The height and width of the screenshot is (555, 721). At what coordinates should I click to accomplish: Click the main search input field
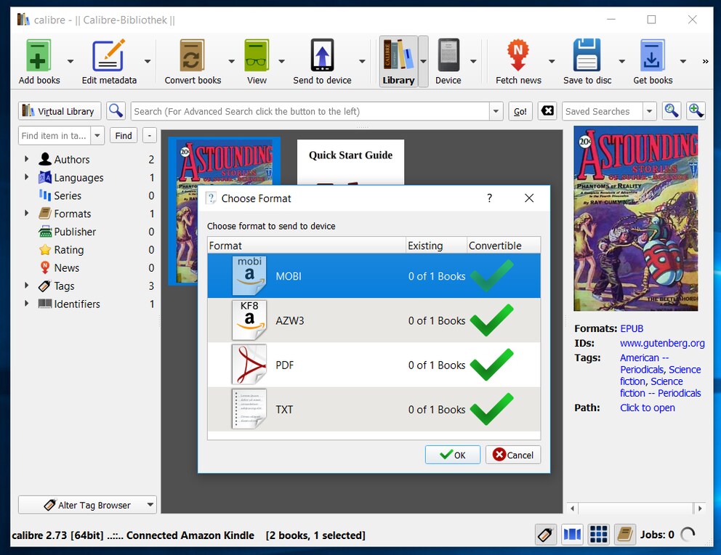311,111
